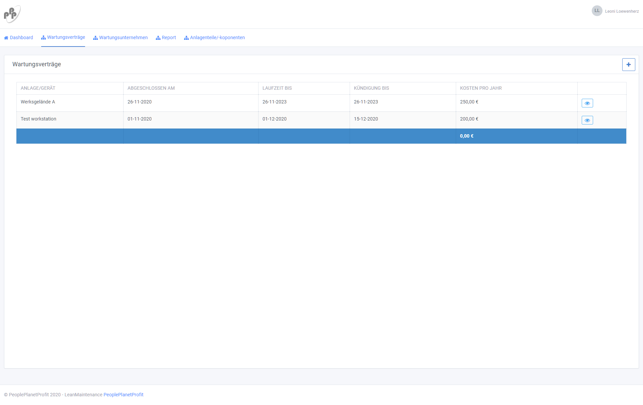Open the Report menu item
The image size is (643, 405).
point(169,37)
